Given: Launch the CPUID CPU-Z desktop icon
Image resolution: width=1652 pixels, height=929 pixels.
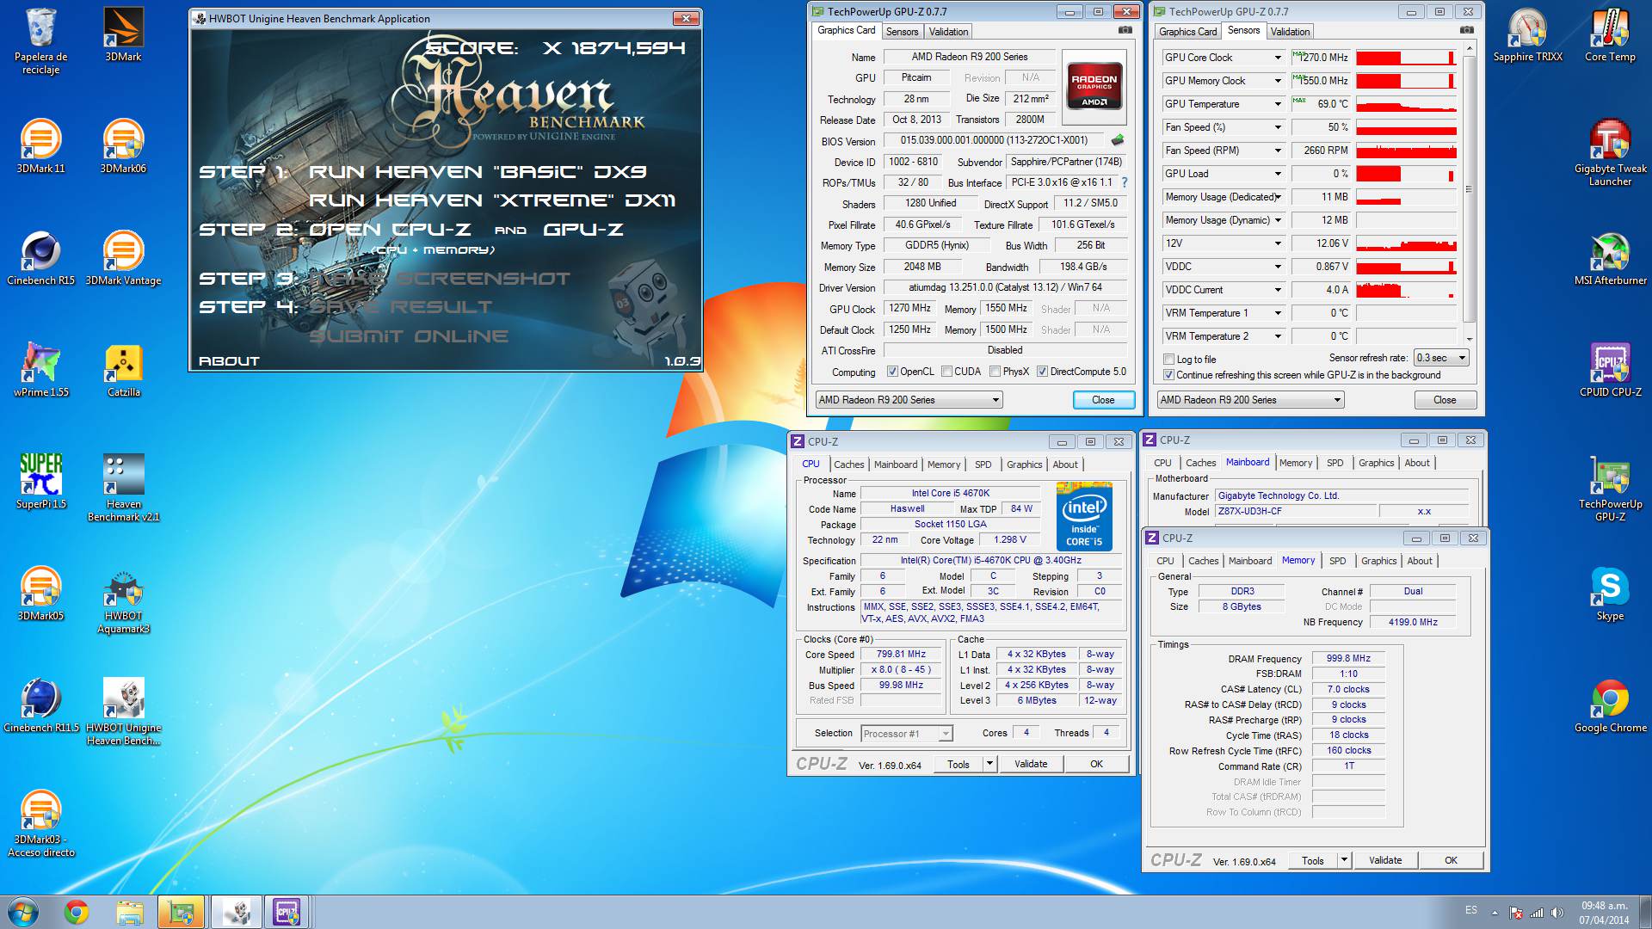Looking at the screenshot, I should click(x=1610, y=370).
